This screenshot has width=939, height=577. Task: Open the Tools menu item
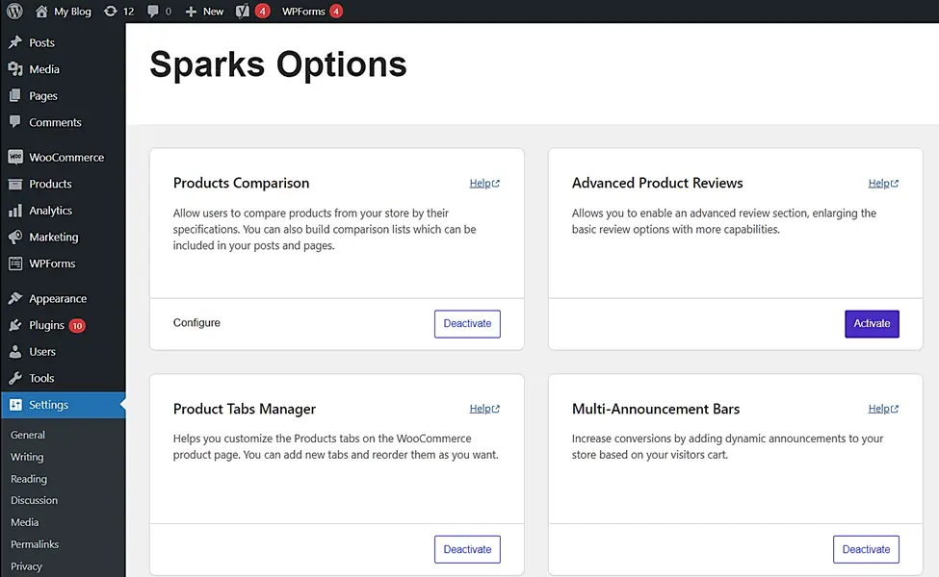(41, 378)
